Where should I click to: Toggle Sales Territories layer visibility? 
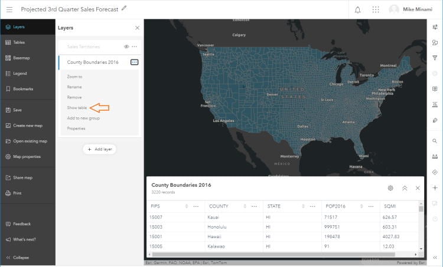[126, 47]
